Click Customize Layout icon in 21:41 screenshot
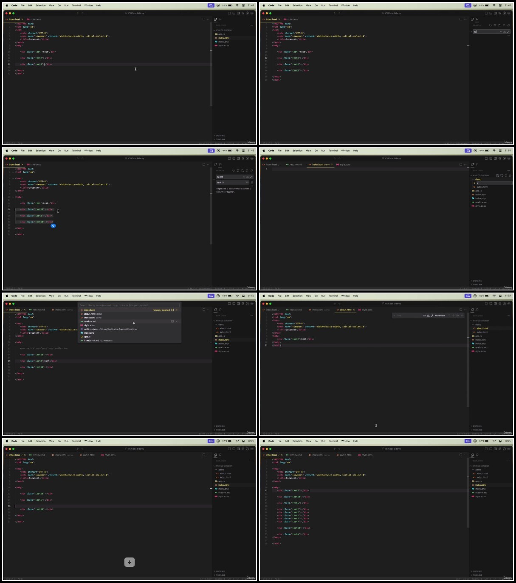The height and width of the screenshot is (583, 516). tap(243, 13)
